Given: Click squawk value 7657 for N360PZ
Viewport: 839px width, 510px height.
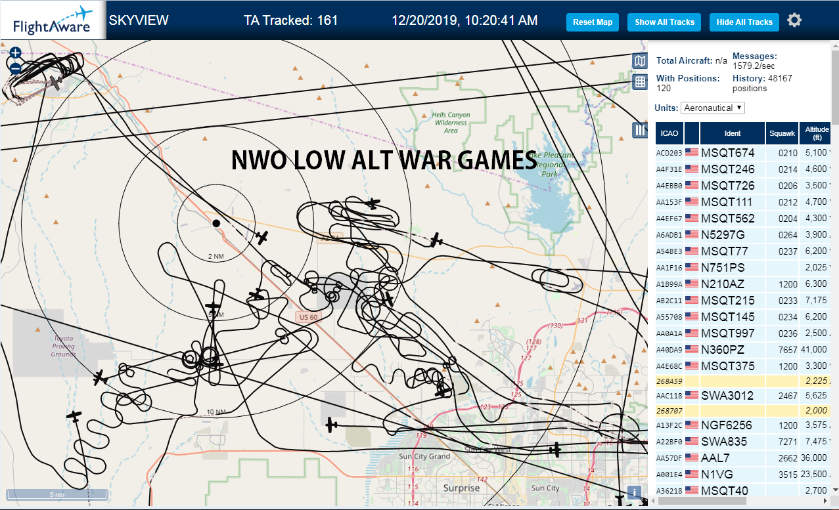Looking at the screenshot, I should coord(787,350).
